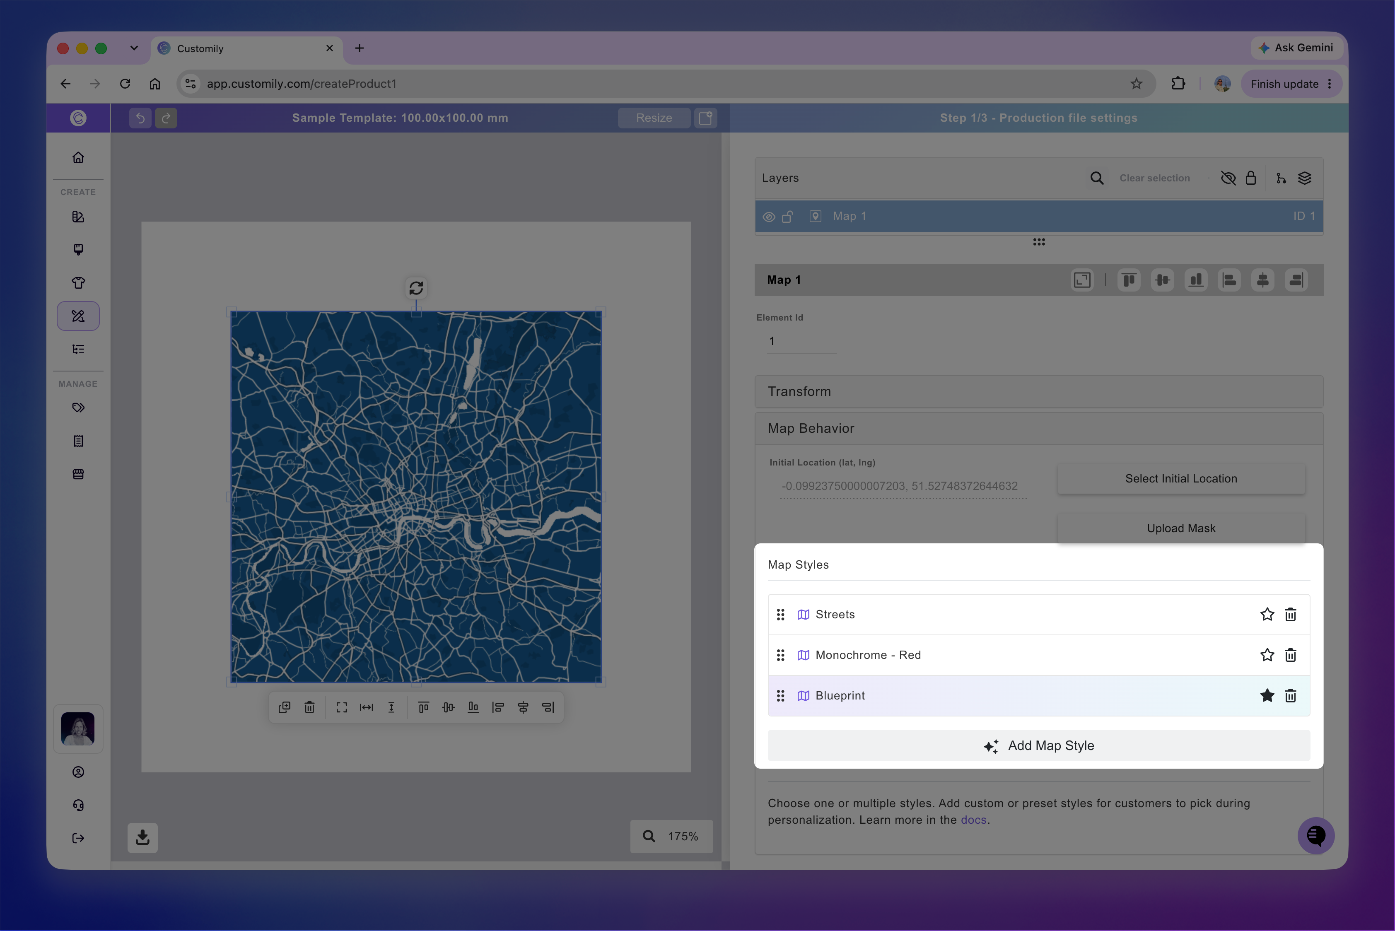Open the chat support bubble

(x=1316, y=835)
